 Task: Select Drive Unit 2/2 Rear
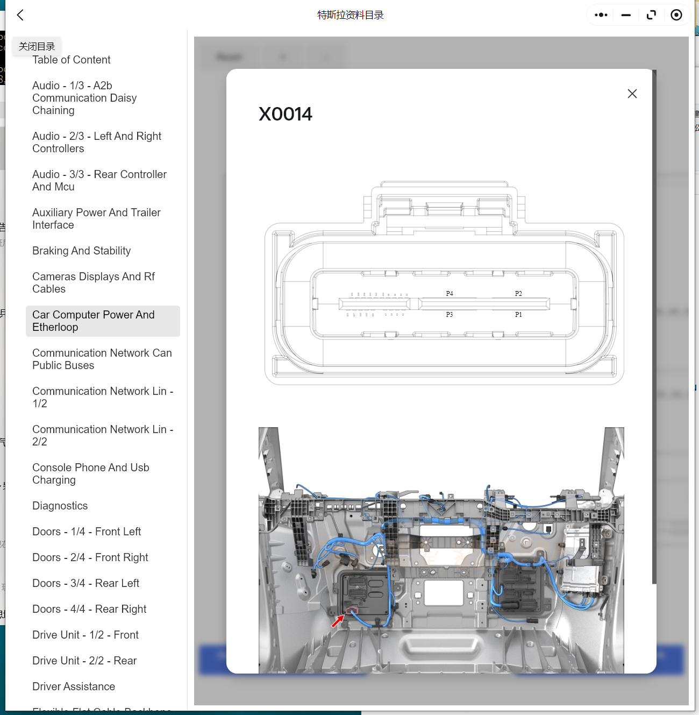84,661
